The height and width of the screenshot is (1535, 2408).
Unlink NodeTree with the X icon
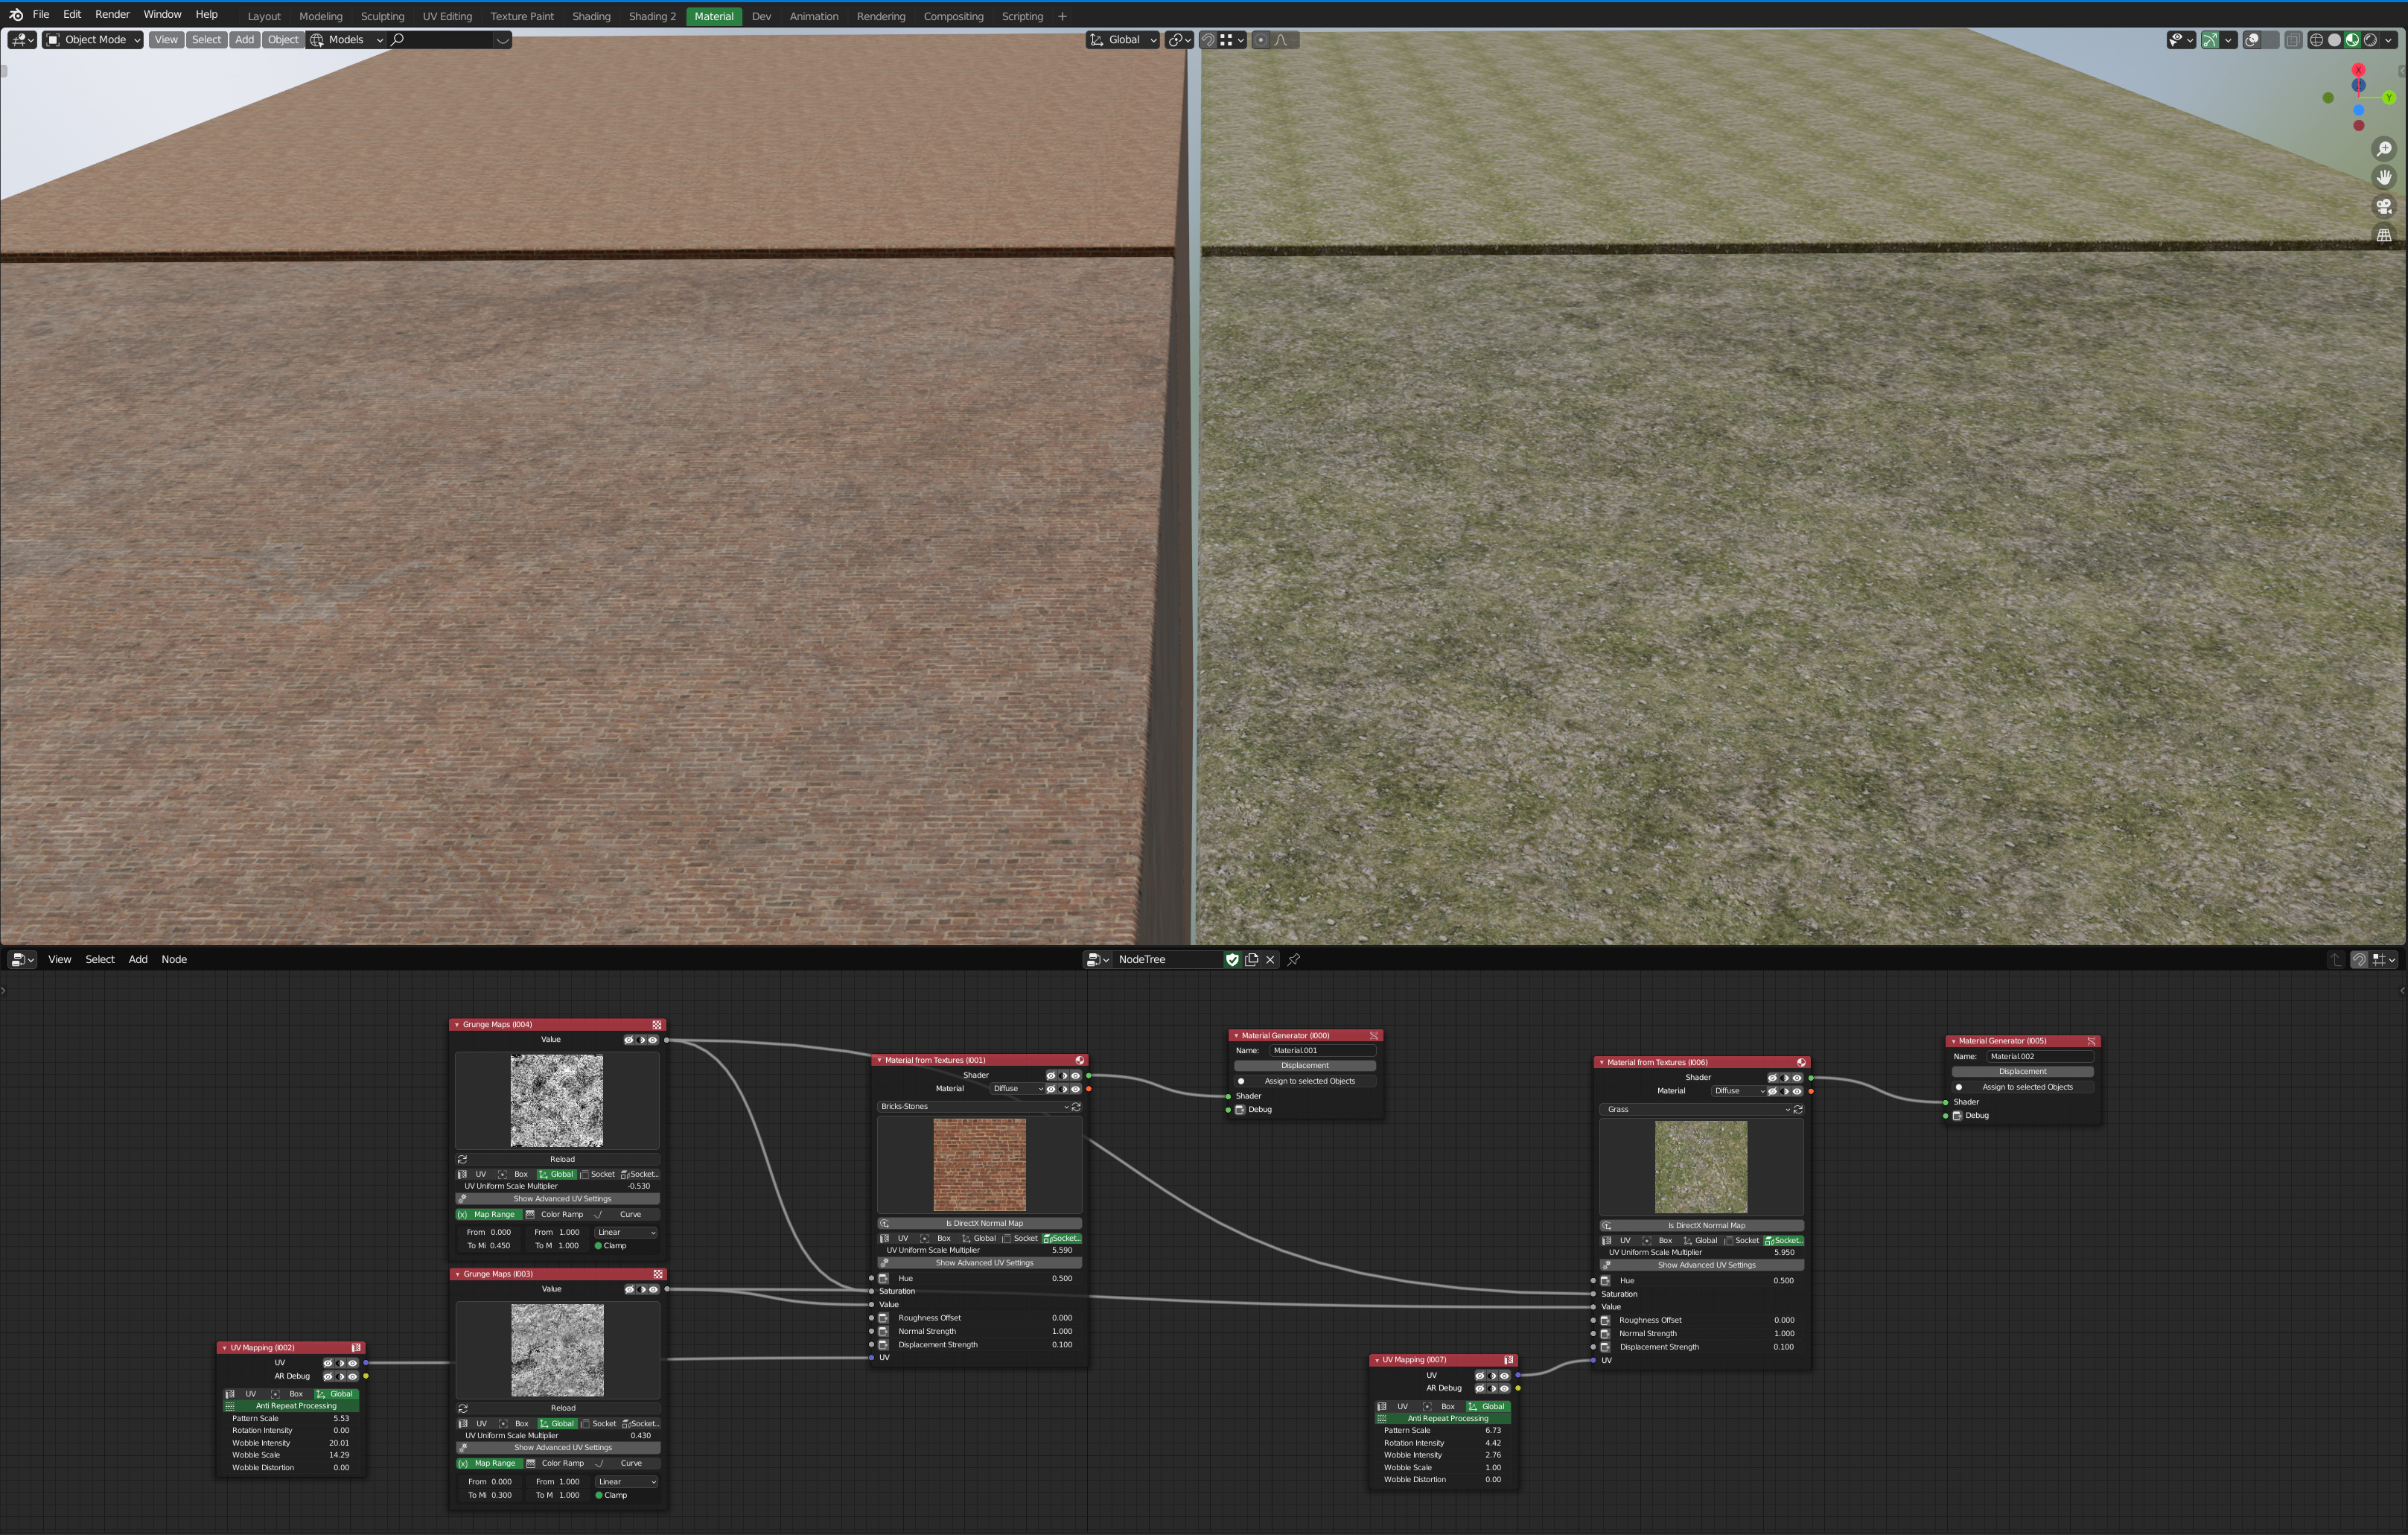click(1270, 959)
